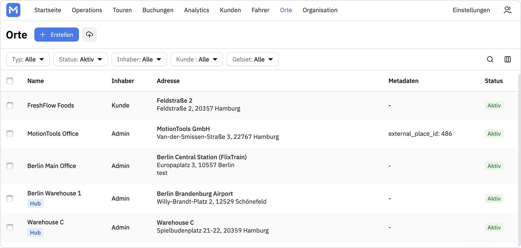Click the Metadaten column header

(x=404, y=81)
